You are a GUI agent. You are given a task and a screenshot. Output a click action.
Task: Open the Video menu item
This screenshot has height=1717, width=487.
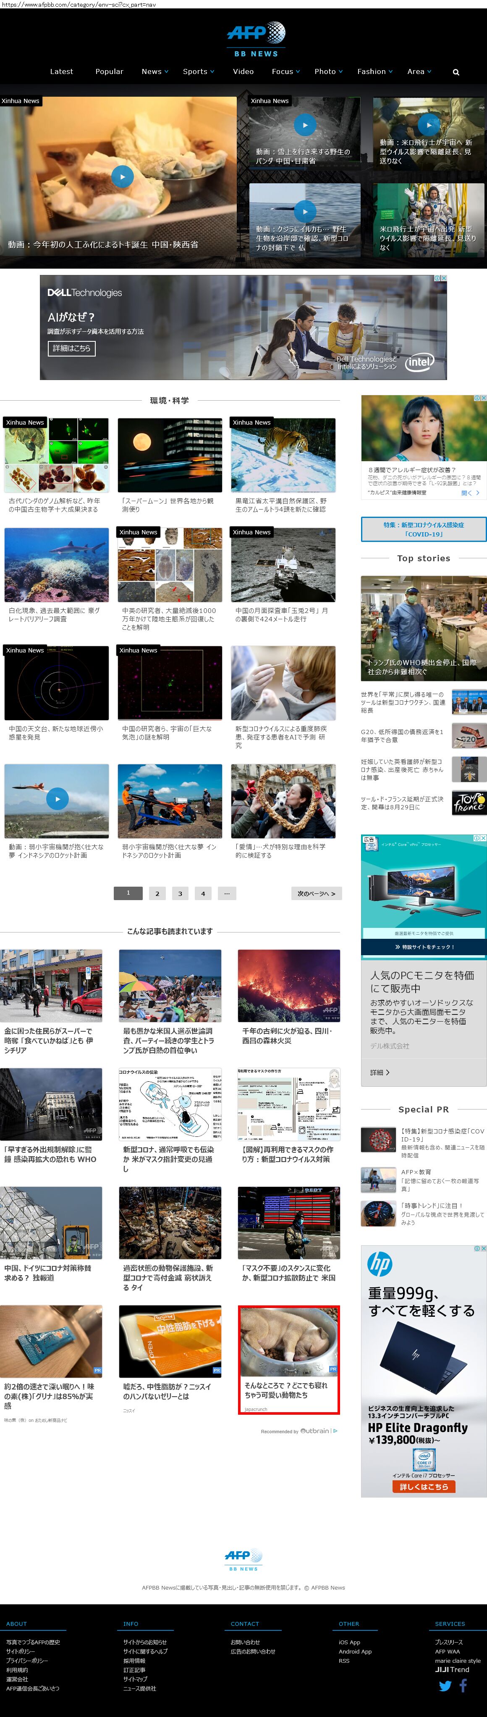pyautogui.click(x=243, y=72)
